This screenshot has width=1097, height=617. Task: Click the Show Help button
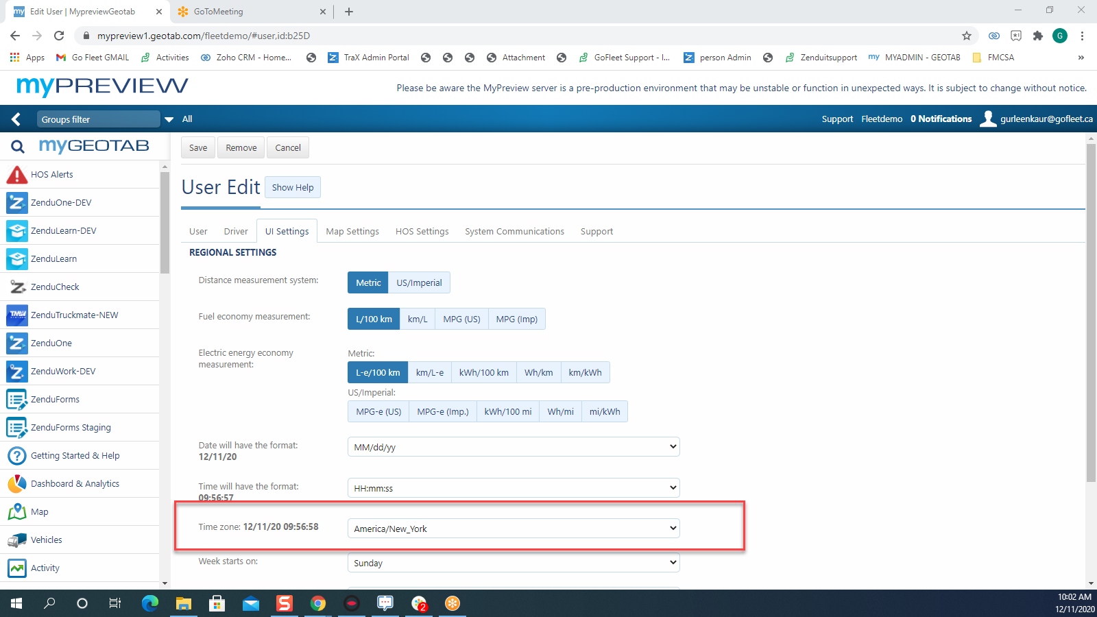(293, 187)
